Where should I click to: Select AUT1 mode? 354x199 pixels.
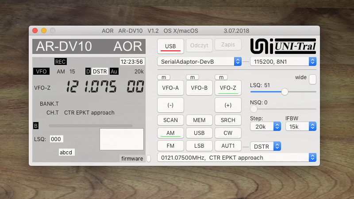(228, 146)
